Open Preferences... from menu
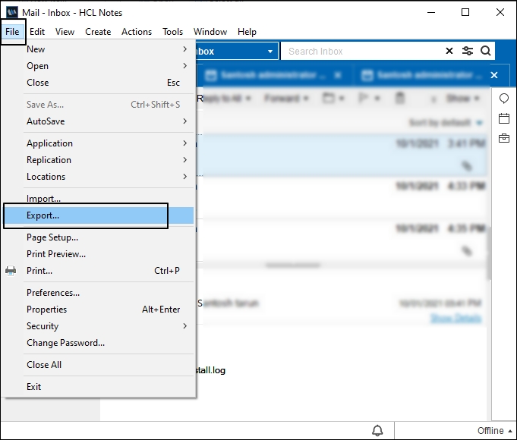Image resolution: width=517 pixels, height=440 pixels. pos(109,293)
